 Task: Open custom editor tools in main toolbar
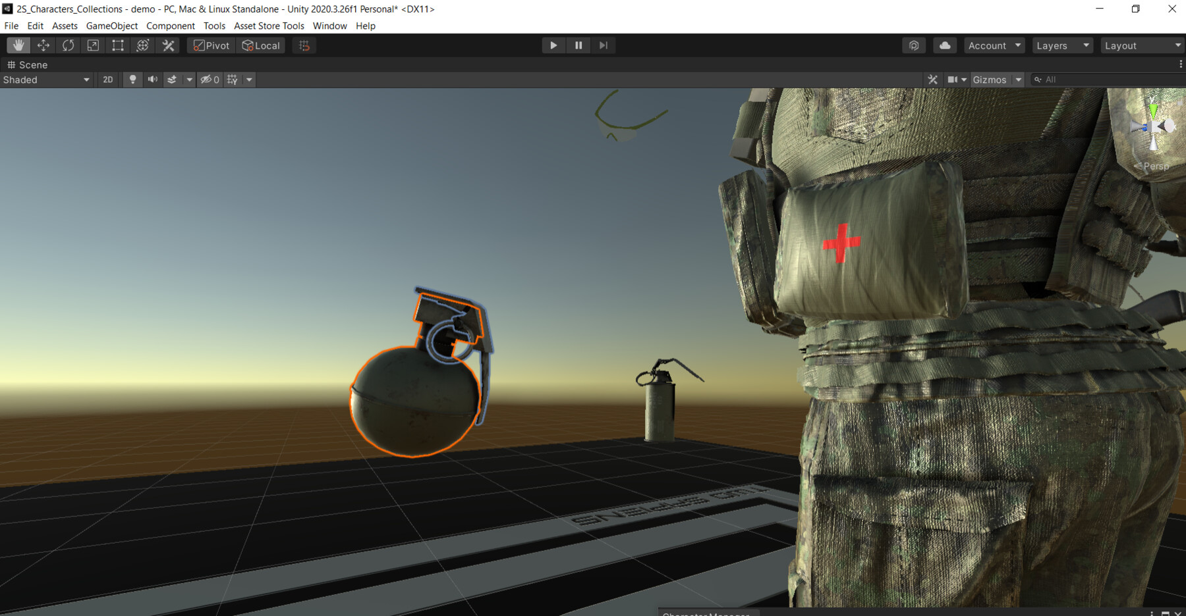(169, 45)
